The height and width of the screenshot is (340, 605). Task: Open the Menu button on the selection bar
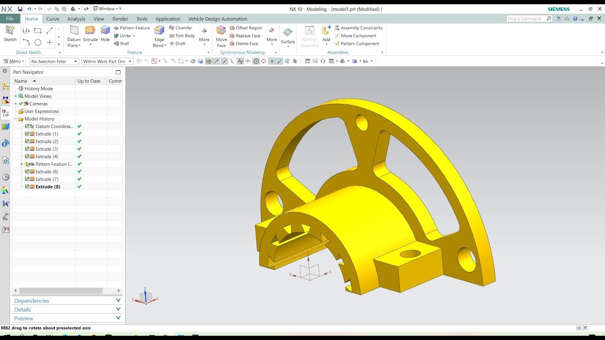[x=13, y=61]
